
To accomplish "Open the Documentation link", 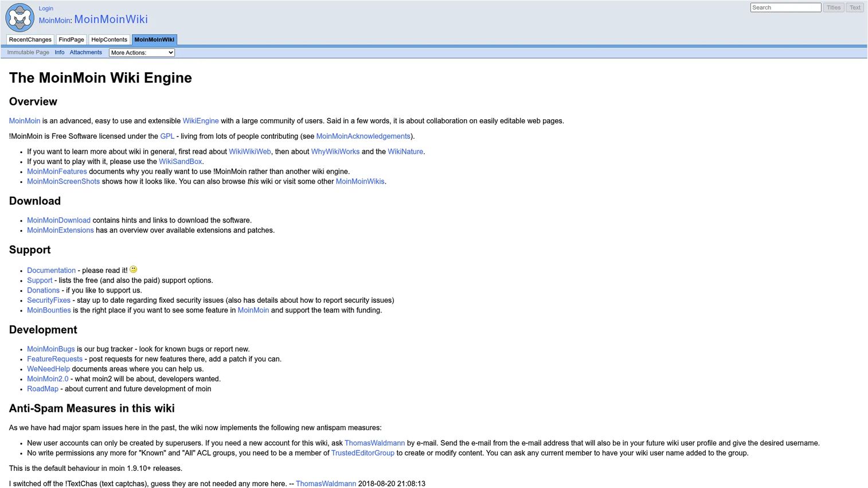I will tap(51, 271).
